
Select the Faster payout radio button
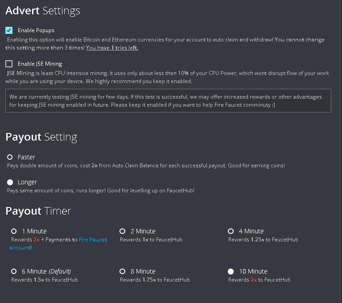point(10,157)
